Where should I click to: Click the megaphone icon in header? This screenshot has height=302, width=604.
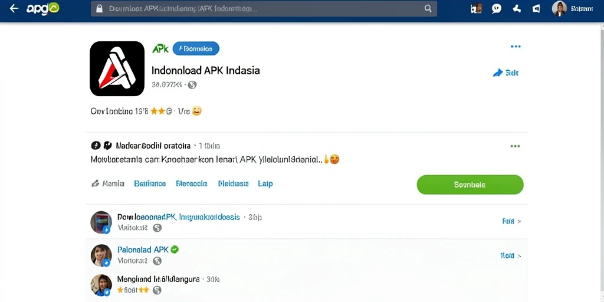[536, 9]
